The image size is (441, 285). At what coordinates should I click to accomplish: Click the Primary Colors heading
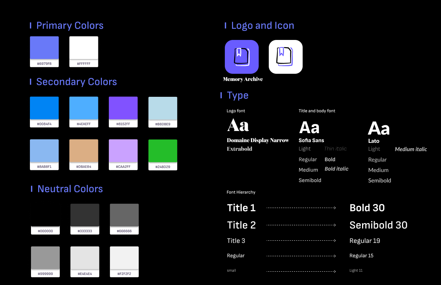70,26
